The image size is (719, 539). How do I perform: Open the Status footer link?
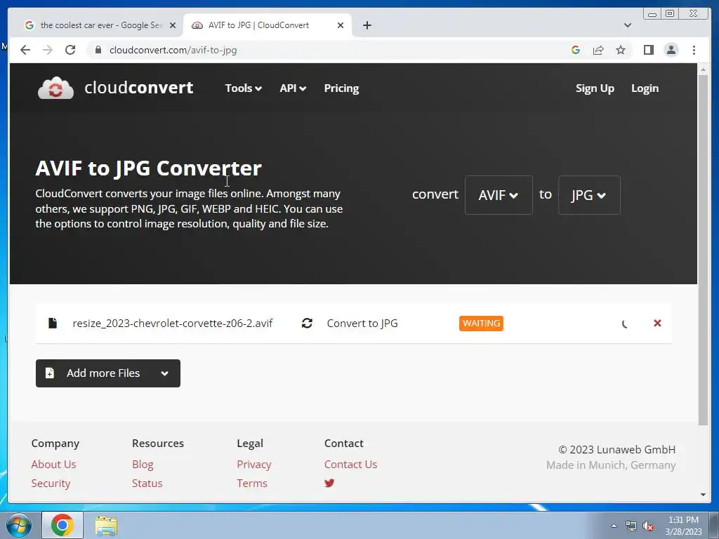coord(147,483)
